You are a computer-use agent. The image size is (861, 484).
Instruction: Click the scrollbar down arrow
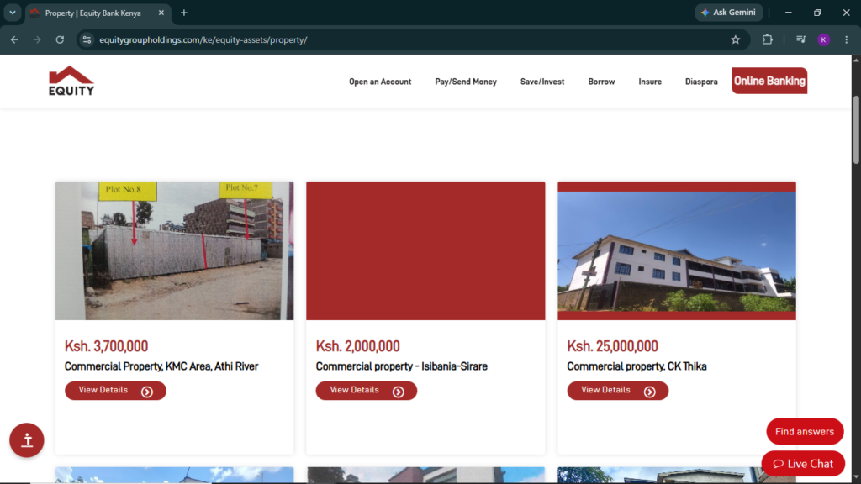(856, 477)
